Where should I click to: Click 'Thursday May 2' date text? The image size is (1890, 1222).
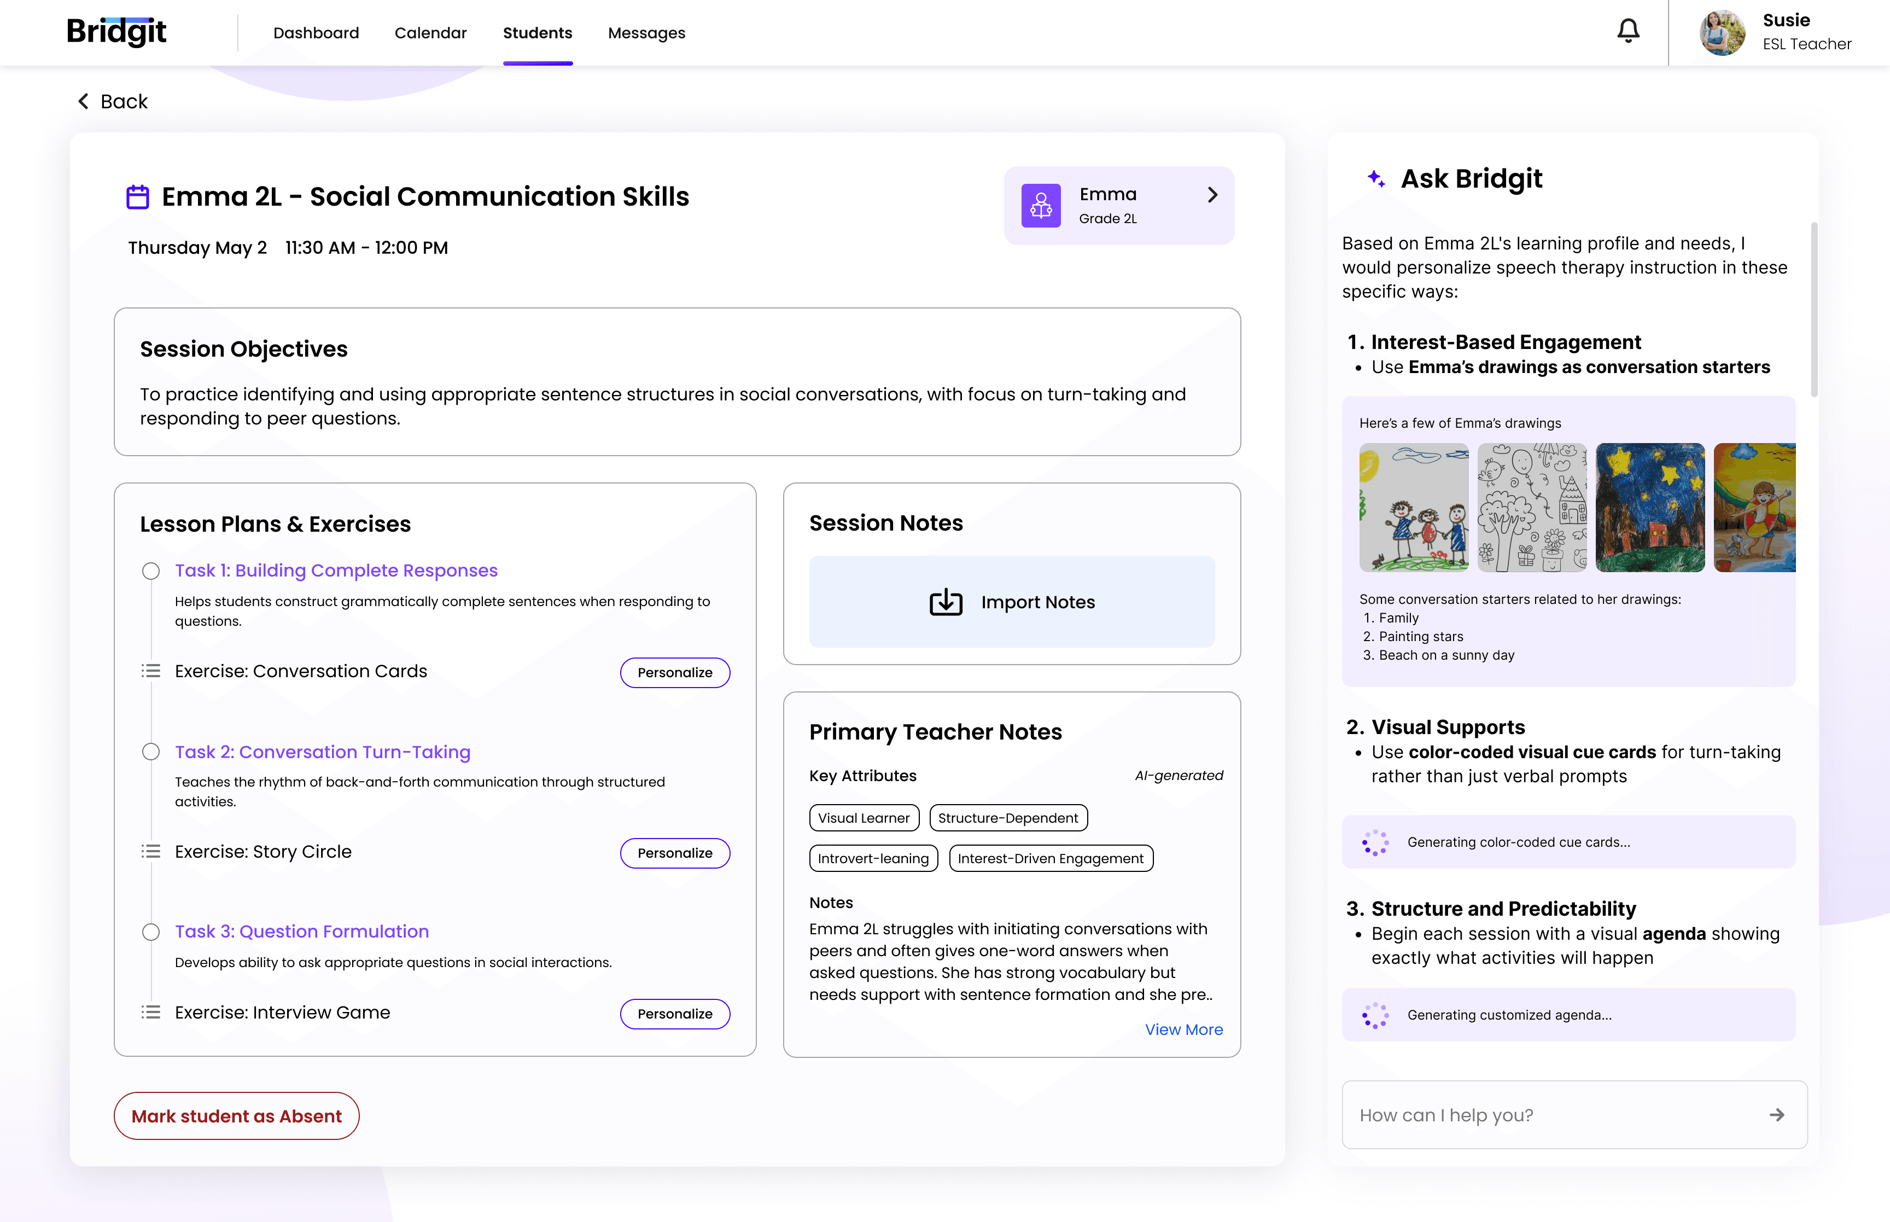coord(197,248)
